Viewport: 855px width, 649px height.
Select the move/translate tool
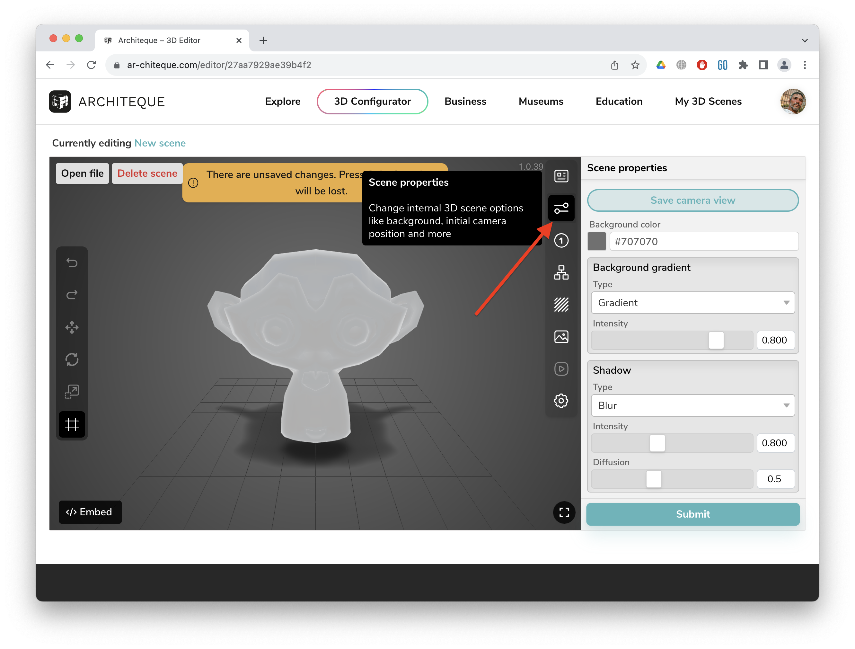(x=72, y=327)
